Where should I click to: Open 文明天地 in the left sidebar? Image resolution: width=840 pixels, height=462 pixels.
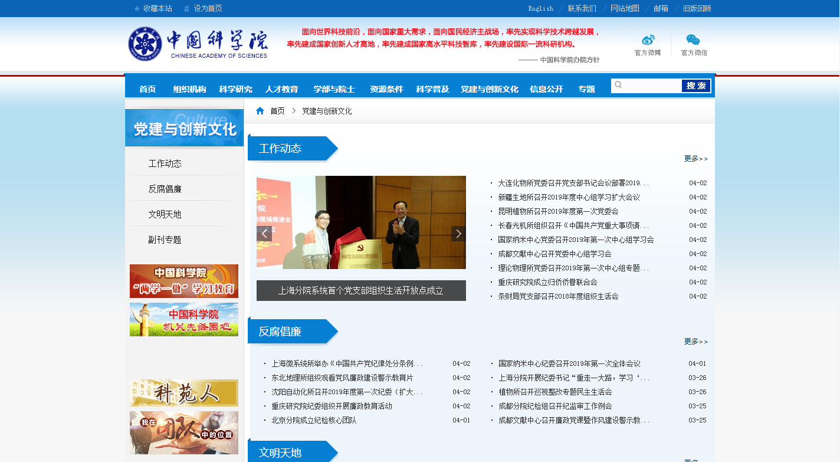pos(165,214)
